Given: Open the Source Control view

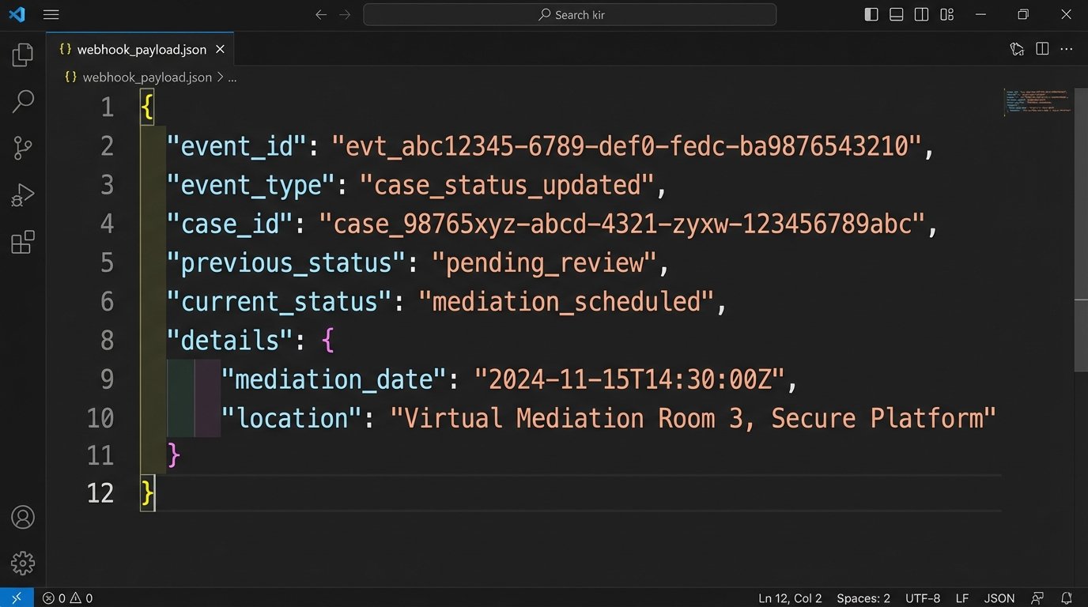Looking at the screenshot, I should (23, 148).
